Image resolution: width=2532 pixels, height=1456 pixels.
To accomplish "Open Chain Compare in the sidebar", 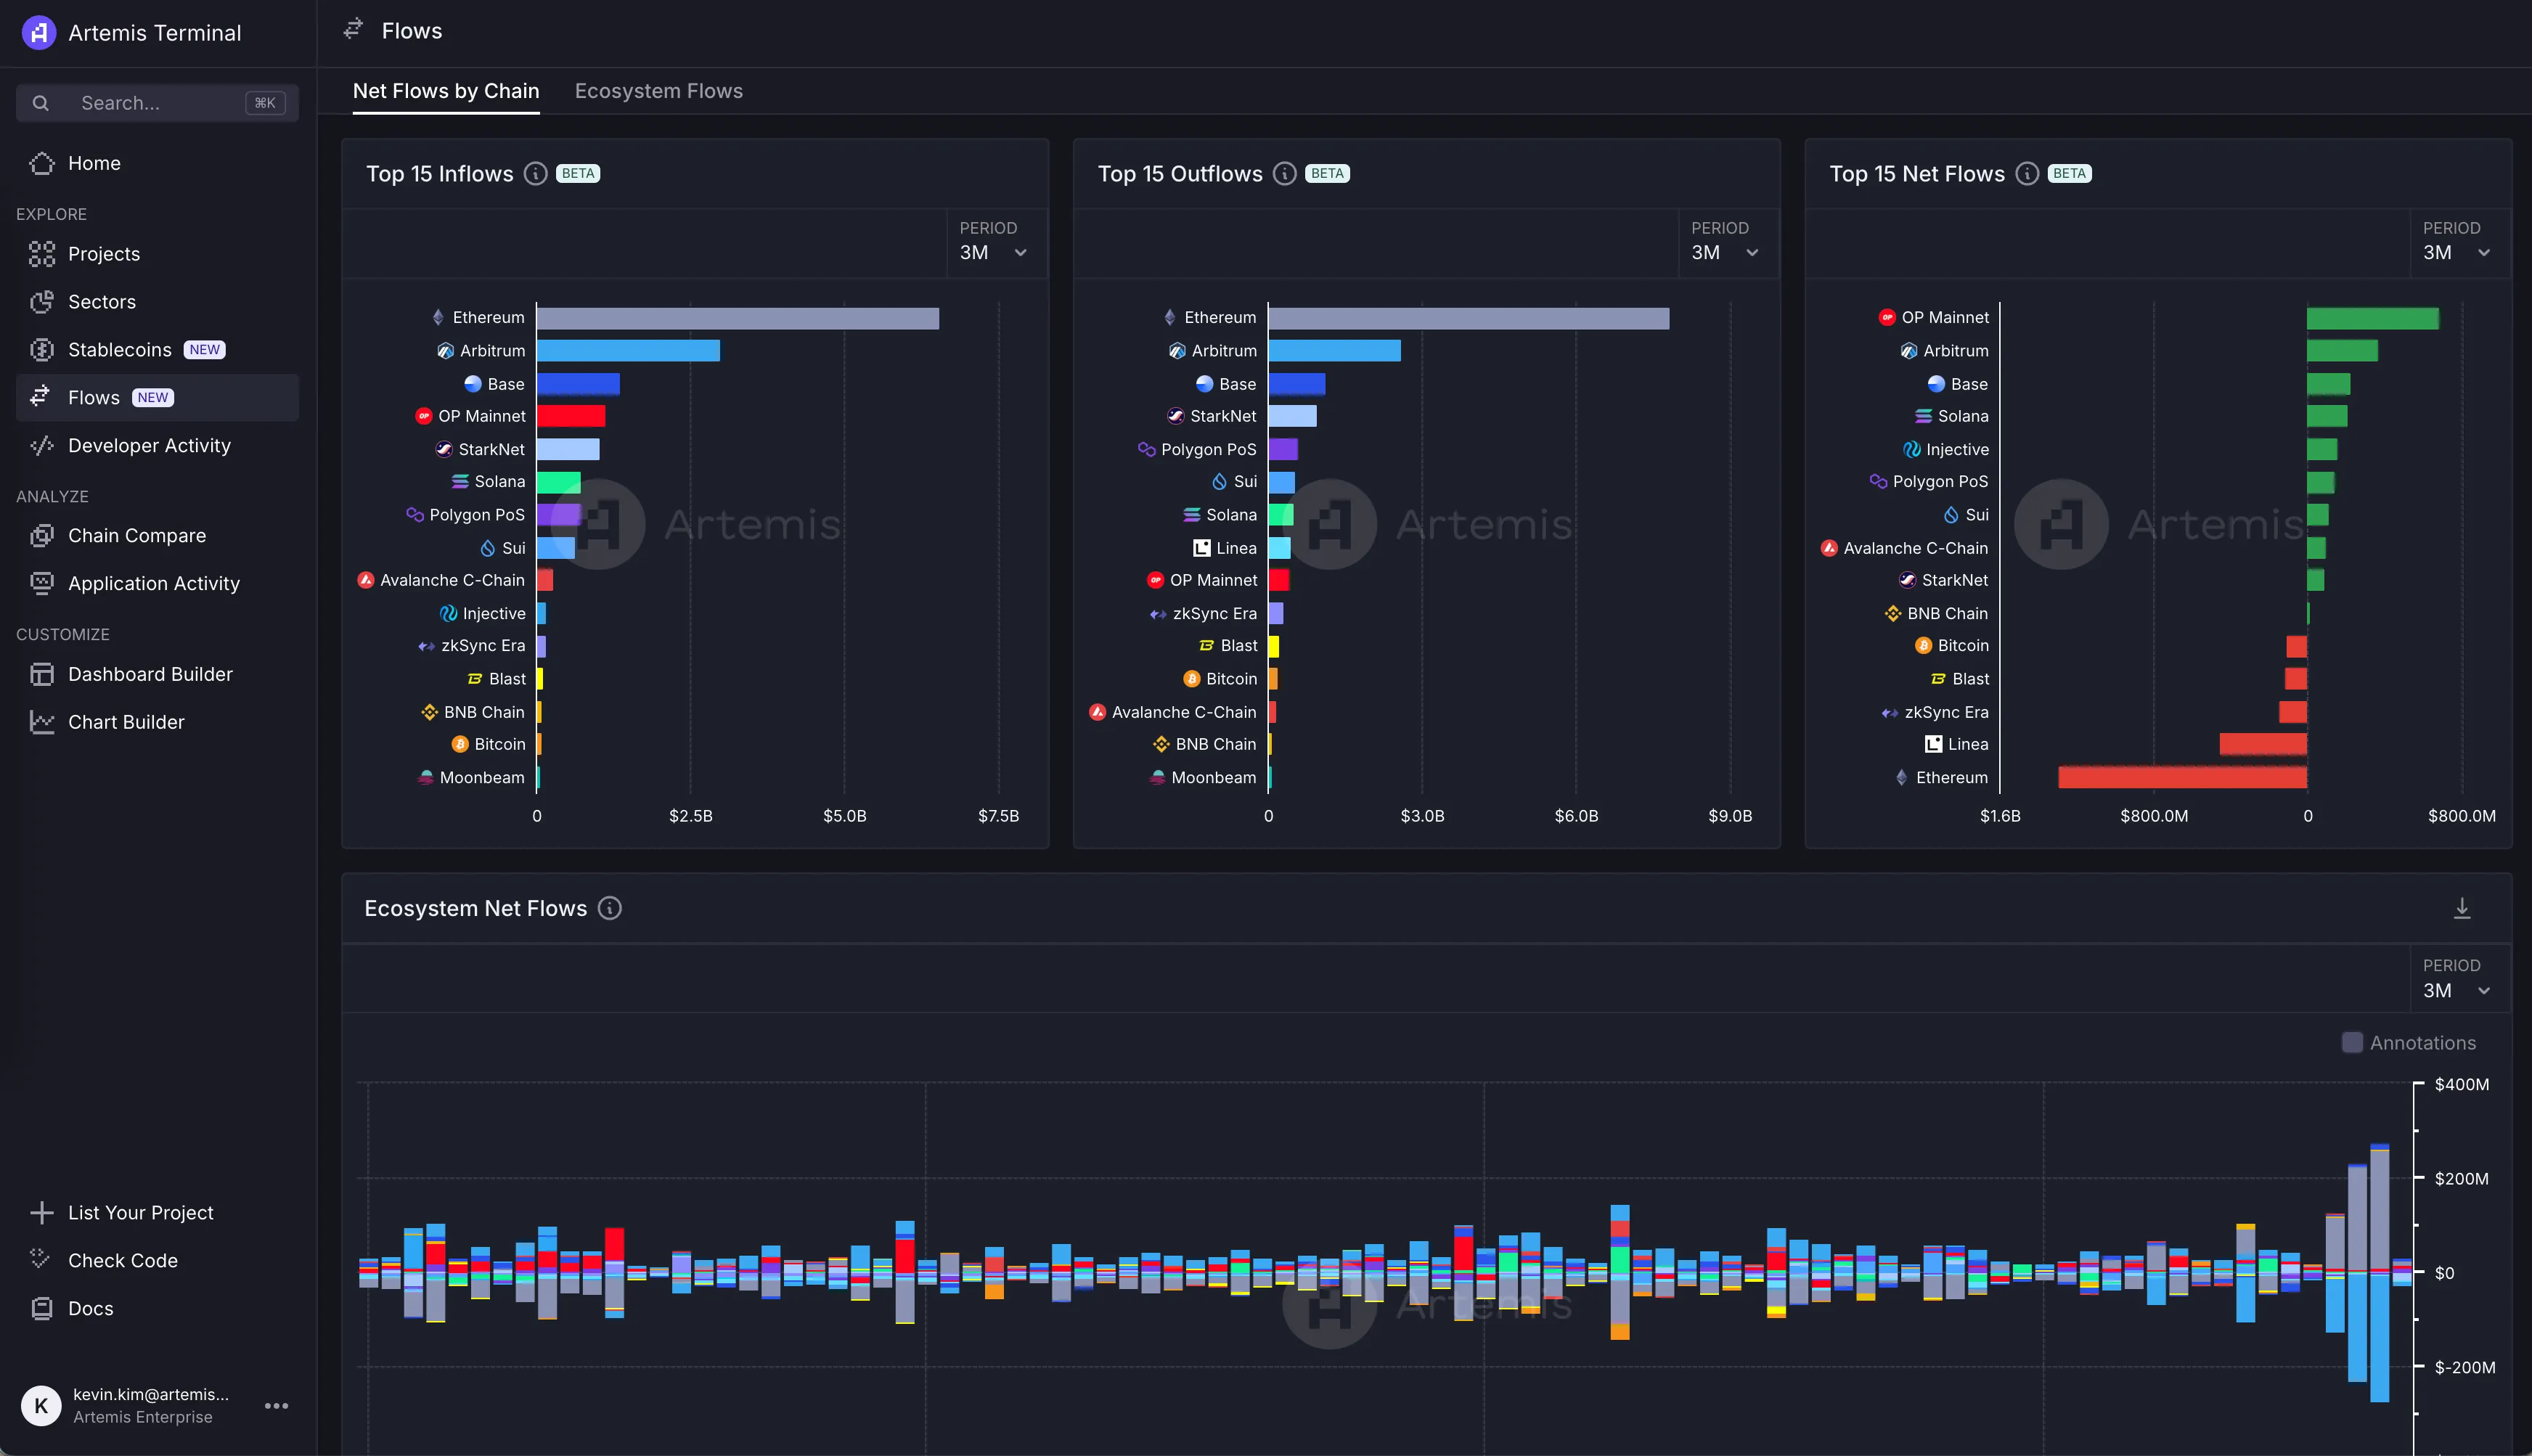I will pyautogui.click(x=157, y=536).
